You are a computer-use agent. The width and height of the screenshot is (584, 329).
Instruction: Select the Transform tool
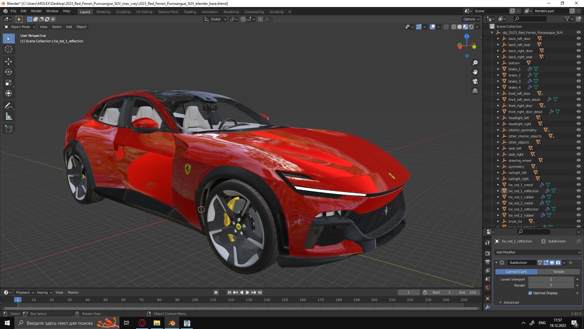pyautogui.click(x=9, y=94)
